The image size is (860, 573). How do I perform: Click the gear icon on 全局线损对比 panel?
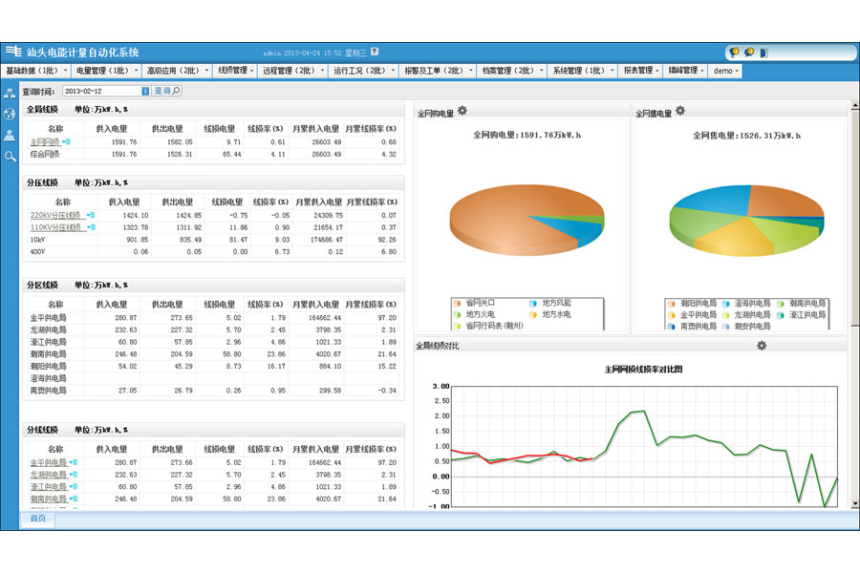(762, 346)
